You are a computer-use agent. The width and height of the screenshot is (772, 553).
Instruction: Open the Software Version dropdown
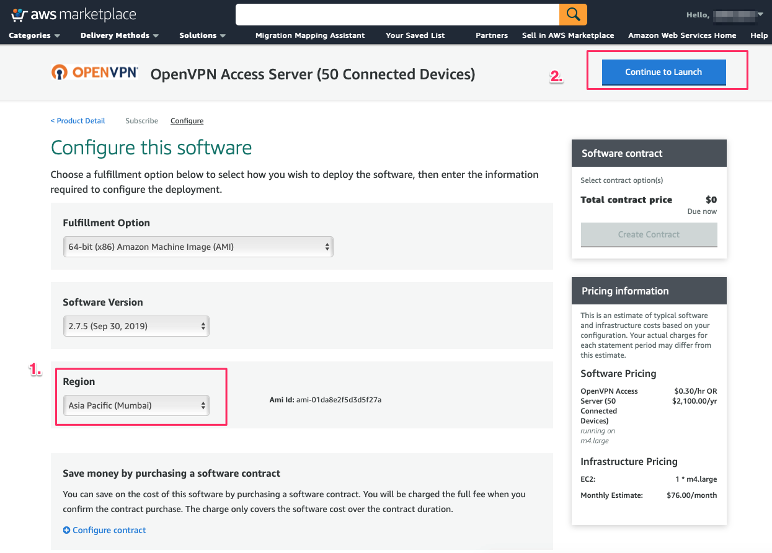click(136, 326)
